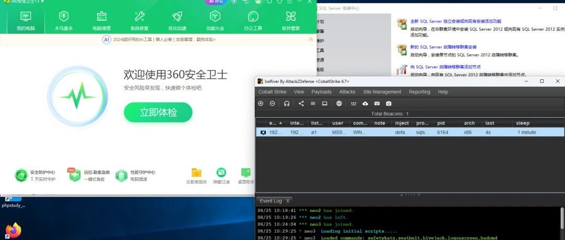The image size is (565, 240).
Task: Click the credentials dots toolbar icon
Action: tap(354, 103)
